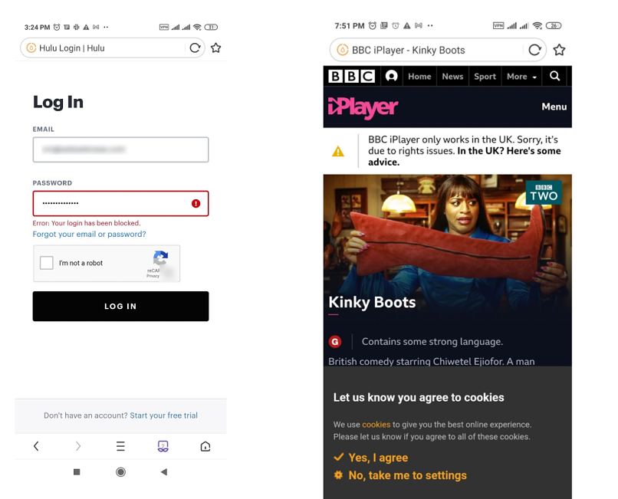Click the Log In heading
This screenshot has width=618, height=499.
click(x=58, y=102)
